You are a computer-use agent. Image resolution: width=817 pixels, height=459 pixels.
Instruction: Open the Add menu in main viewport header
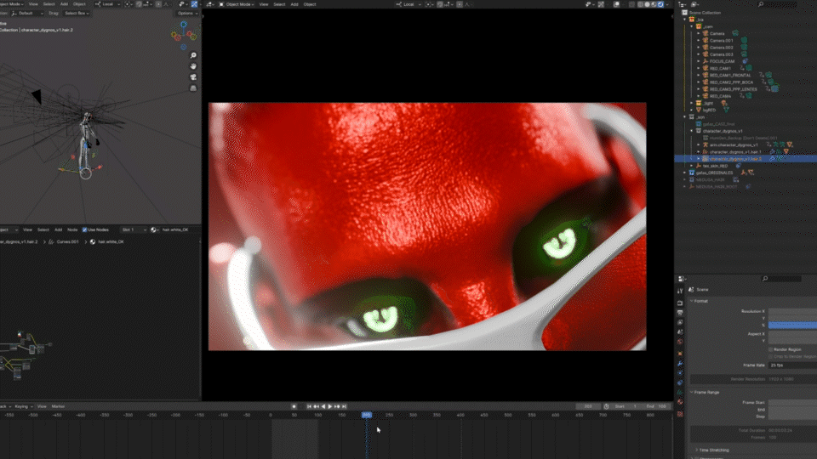[x=294, y=4]
